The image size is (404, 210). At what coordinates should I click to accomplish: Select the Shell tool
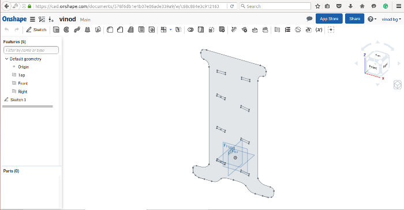[x=141, y=30]
